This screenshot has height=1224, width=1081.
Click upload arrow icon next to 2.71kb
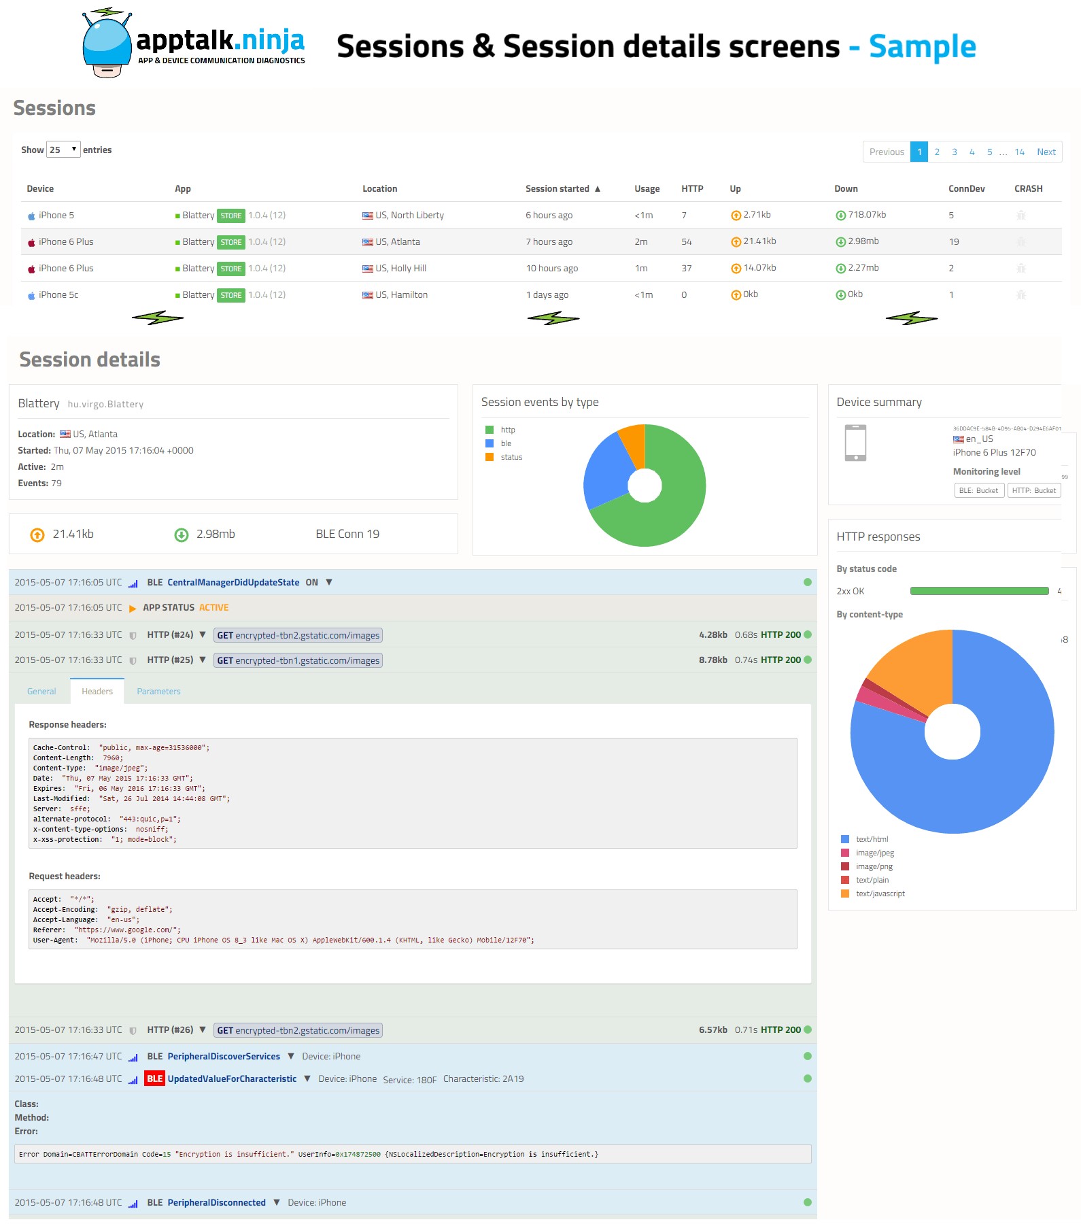tap(736, 216)
